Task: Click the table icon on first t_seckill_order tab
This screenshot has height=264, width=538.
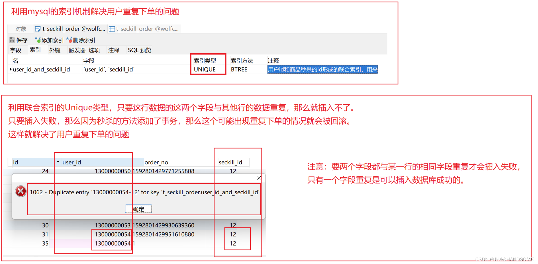Action: pos(38,29)
